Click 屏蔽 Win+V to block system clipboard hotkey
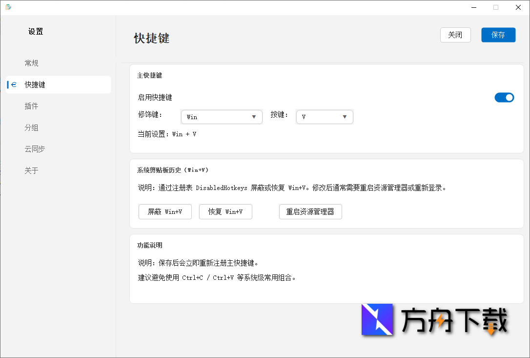This screenshot has width=530, height=358. click(x=165, y=211)
